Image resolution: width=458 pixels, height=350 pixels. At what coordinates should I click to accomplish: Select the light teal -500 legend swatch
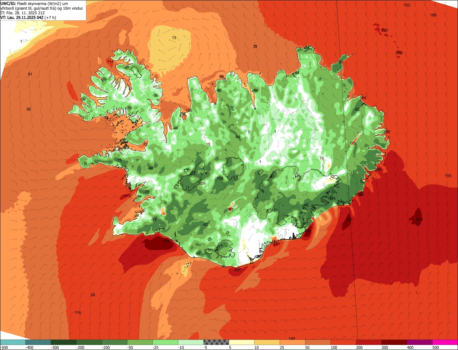click(x=13, y=342)
